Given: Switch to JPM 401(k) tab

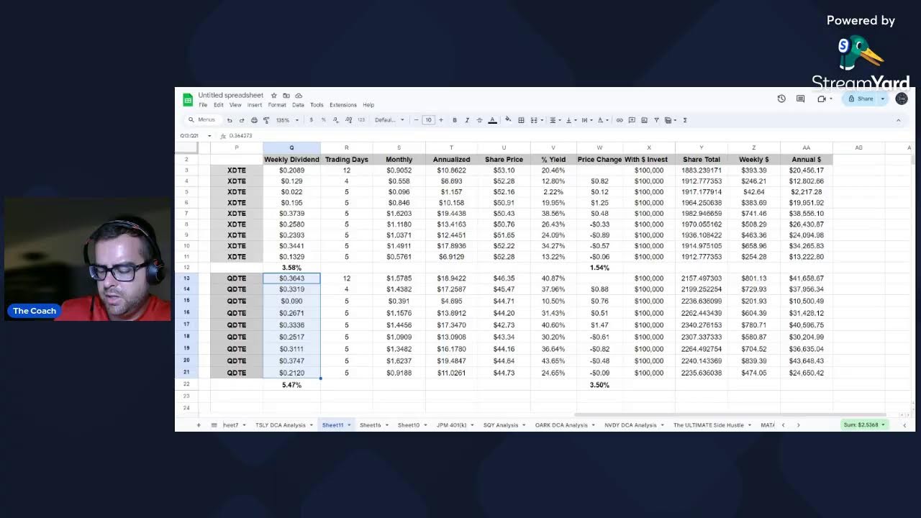Looking at the screenshot, I should pos(455,425).
